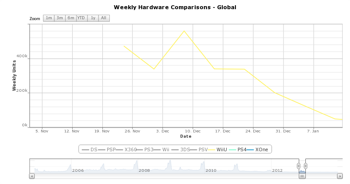Image resolution: width=350 pixels, height=184 pixels.
Task: Hide the WiiU series in legend
Action: coord(217,149)
